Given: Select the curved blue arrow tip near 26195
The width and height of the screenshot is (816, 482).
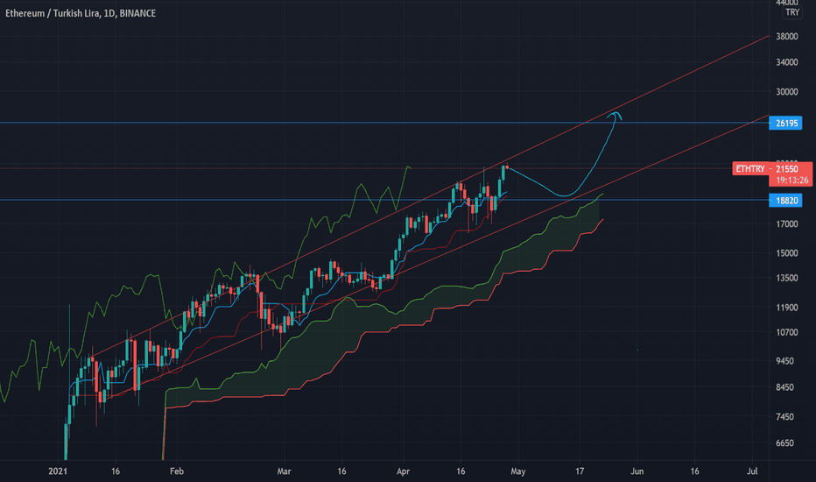Looking at the screenshot, I should pyautogui.click(x=616, y=116).
